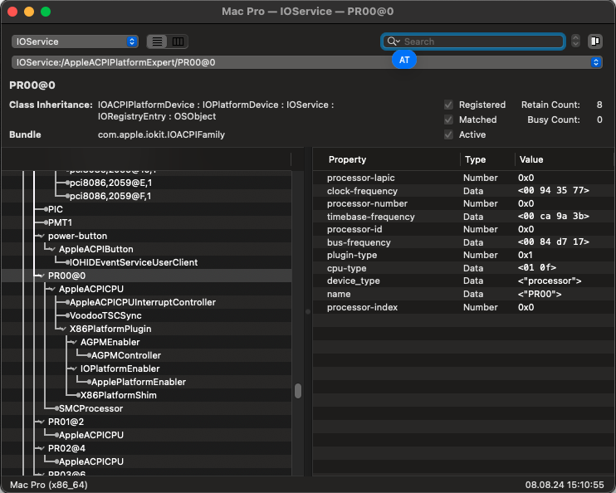Select the ApplePlatformEnabler entry
The width and height of the screenshot is (616, 493).
139,383
